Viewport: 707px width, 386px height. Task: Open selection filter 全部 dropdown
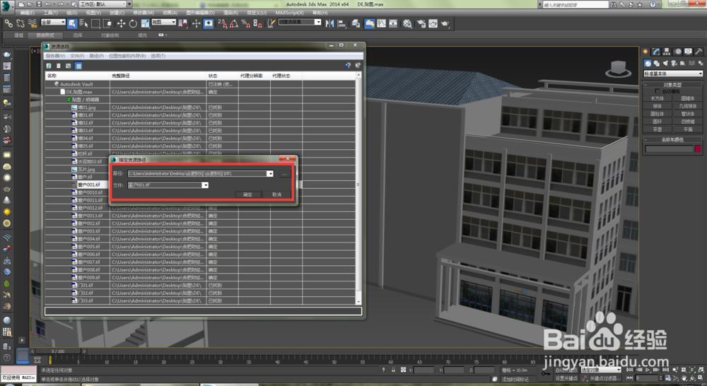click(x=53, y=22)
